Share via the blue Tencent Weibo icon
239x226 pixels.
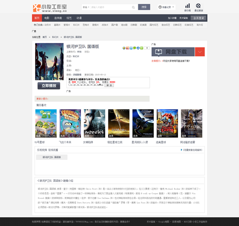click(x=131, y=48)
